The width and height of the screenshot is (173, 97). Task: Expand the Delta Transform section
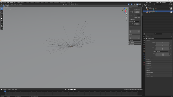tap(150, 58)
